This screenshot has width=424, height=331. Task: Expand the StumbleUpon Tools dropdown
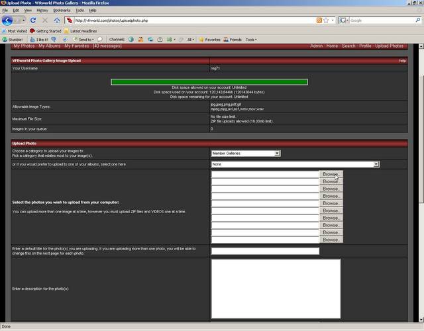coord(251,40)
